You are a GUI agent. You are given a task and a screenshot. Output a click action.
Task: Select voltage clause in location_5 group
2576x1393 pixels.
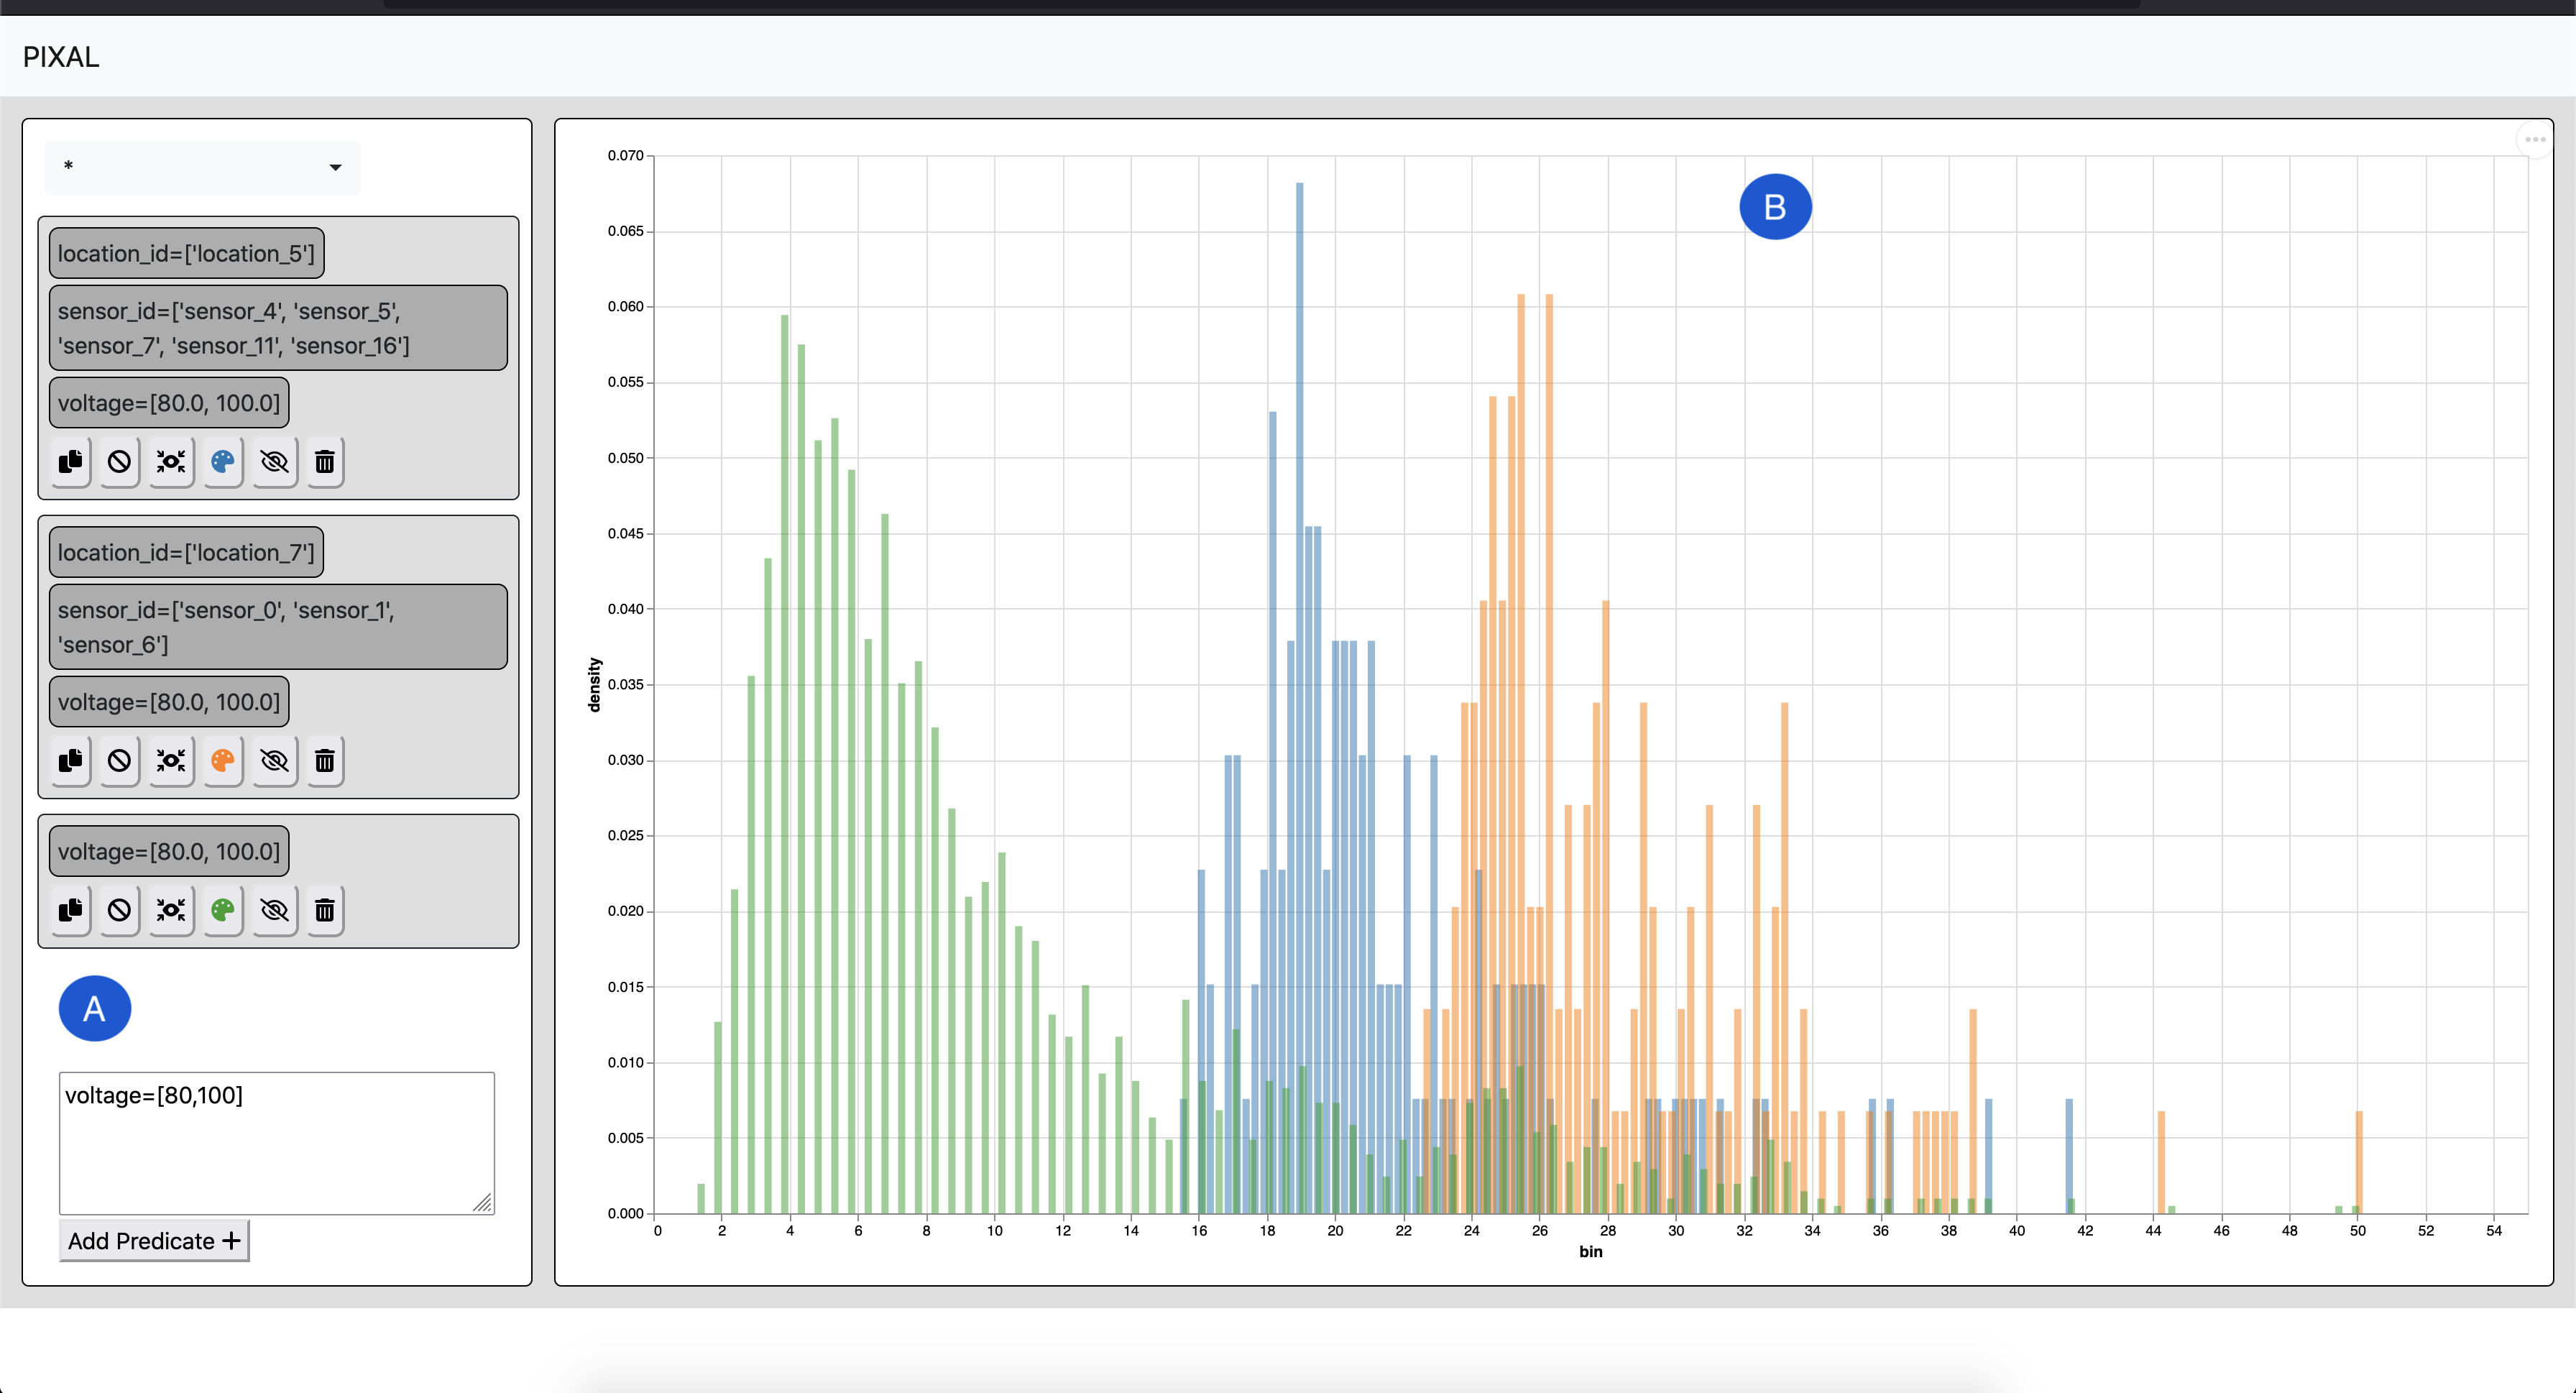pyautogui.click(x=169, y=403)
